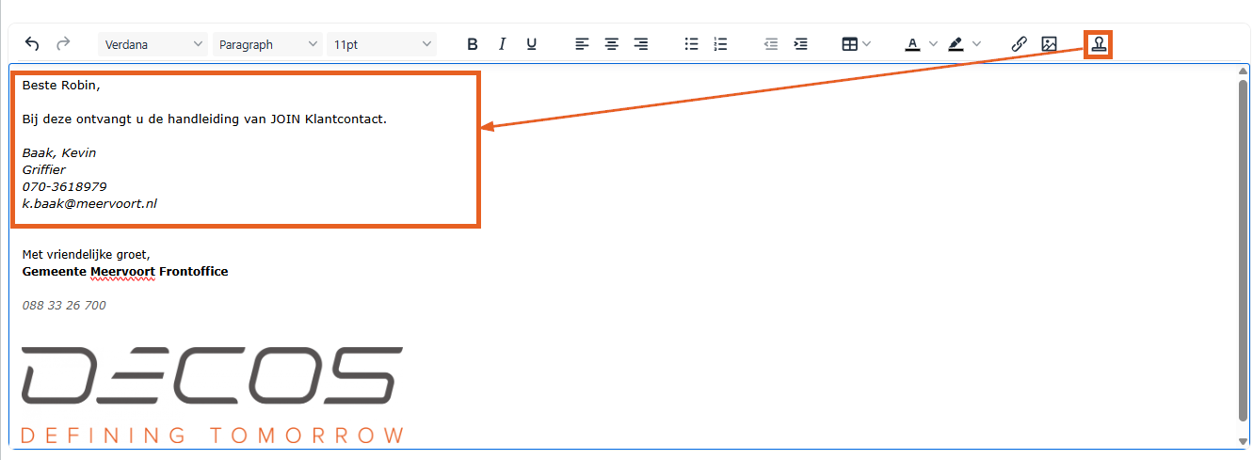This screenshot has height=460, width=1253.
Task: Expand the highlight color chevron
Action: pos(977,44)
